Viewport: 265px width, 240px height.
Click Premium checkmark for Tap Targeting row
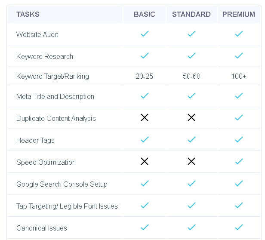click(239, 205)
